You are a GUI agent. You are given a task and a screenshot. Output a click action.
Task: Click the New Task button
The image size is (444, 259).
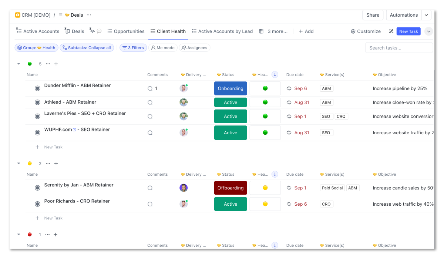point(408,31)
